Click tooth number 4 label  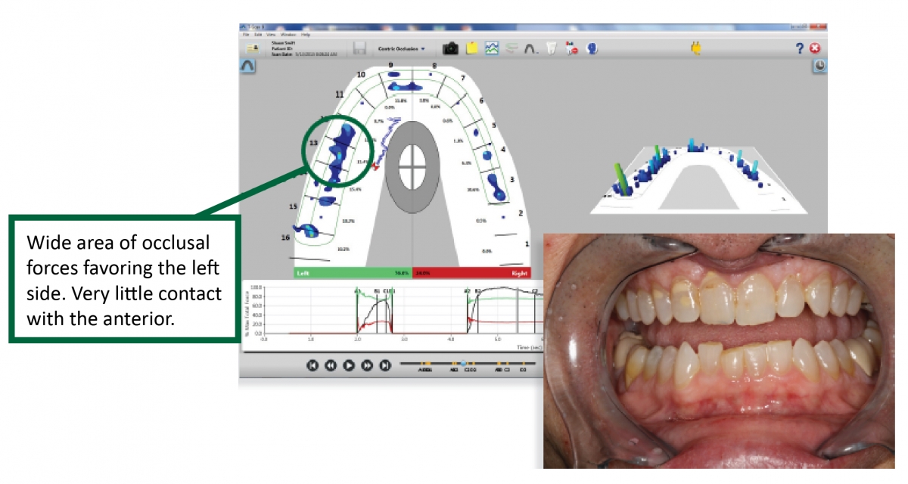[x=503, y=150]
